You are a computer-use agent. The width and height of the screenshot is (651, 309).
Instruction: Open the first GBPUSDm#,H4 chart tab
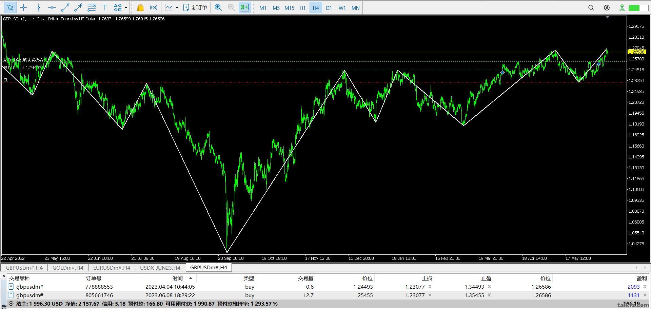click(x=24, y=268)
